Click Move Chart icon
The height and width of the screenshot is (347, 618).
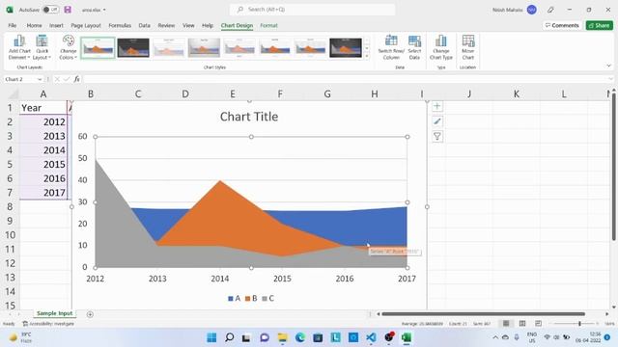tap(467, 47)
